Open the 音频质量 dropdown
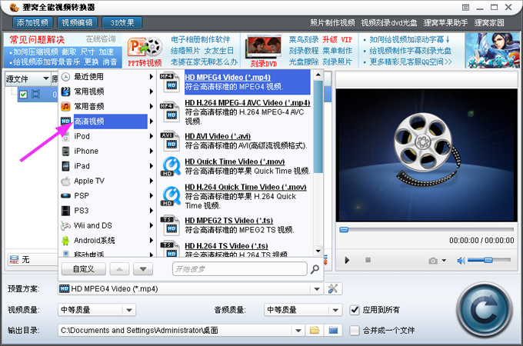 335,310
